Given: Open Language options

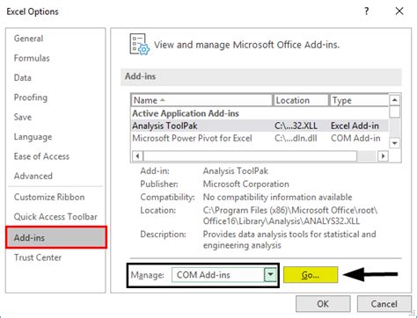Looking at the screenshot, I should click(33, 136).
